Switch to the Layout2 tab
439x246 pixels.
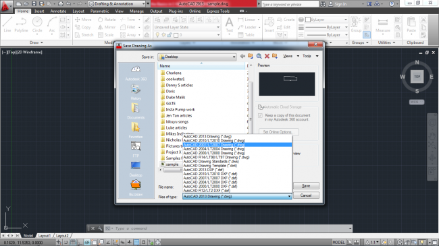62,236
